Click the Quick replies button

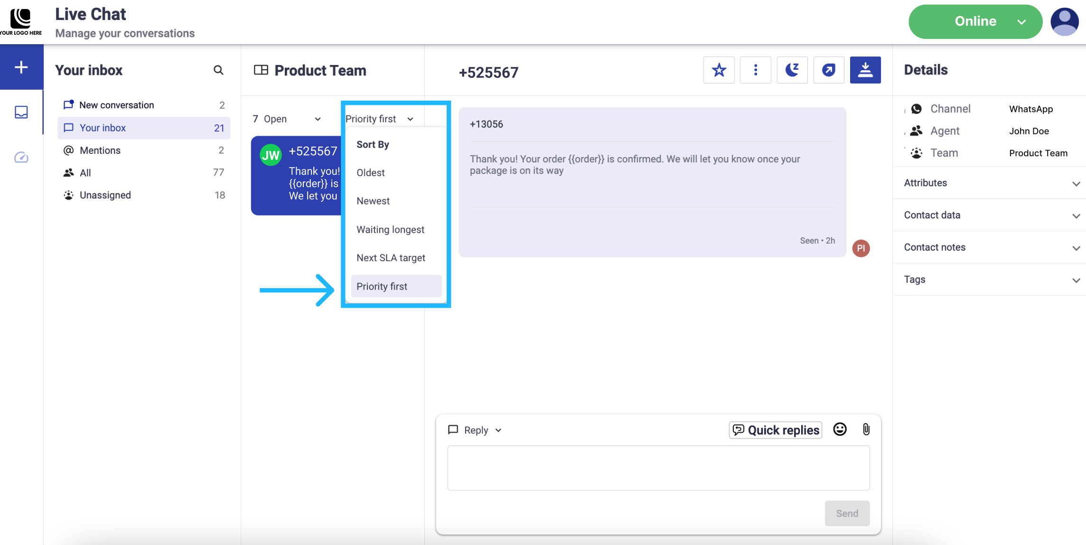click(776, 430)
